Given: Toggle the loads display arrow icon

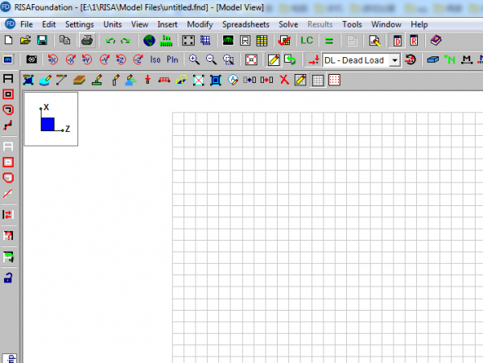Looking at the screenshot, I should point(314,60).
